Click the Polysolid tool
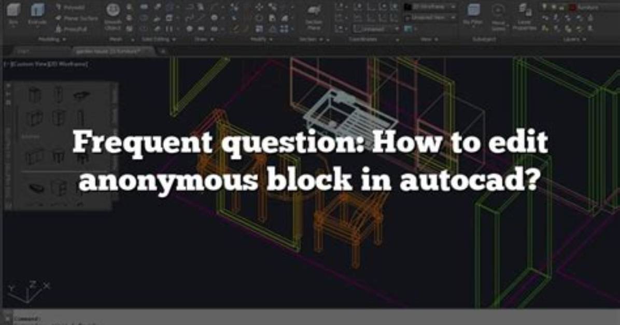Viewport: 620px width, 325px height. point(71,7)
